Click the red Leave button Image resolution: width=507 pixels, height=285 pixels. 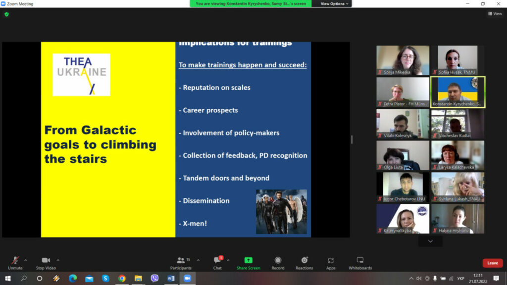coord(492,263)
